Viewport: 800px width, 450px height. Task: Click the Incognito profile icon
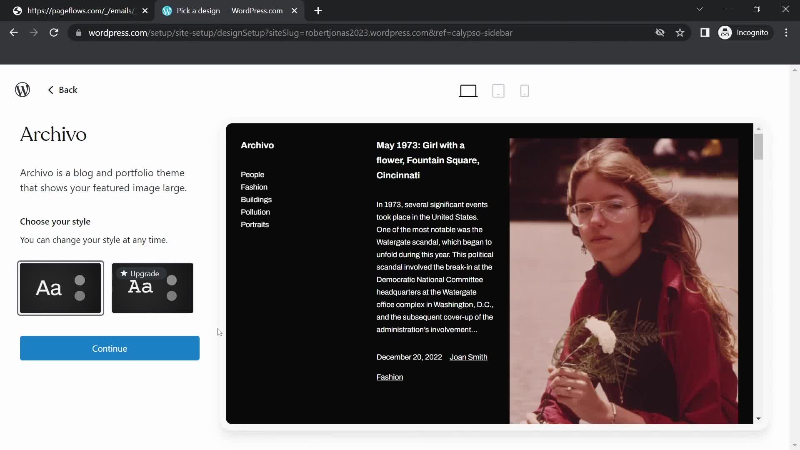click(x=725, y=32)
